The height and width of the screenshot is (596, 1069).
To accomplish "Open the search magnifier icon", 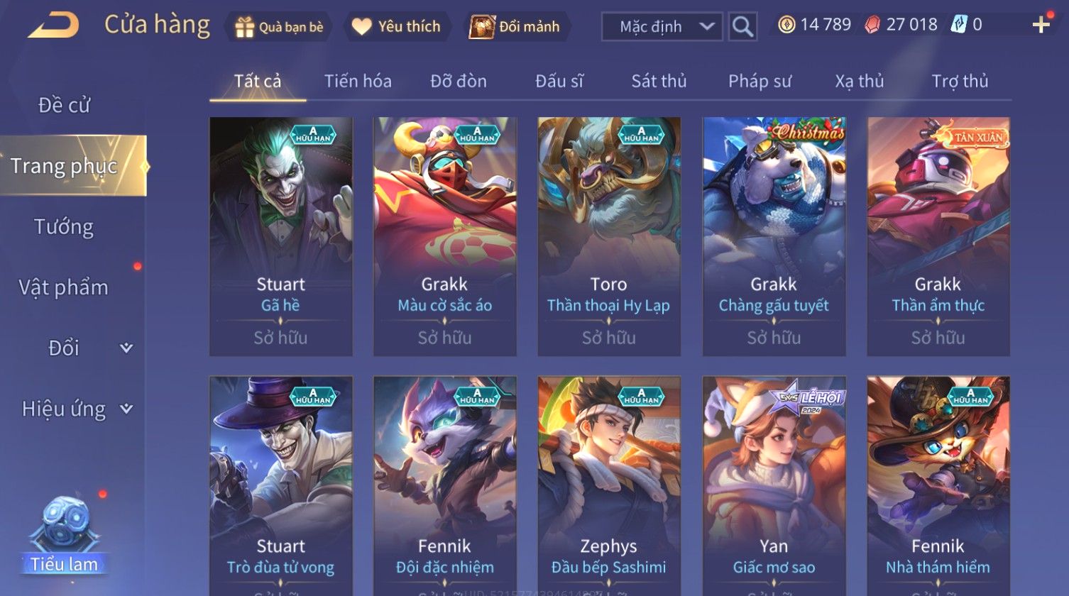I will point(742,27).
